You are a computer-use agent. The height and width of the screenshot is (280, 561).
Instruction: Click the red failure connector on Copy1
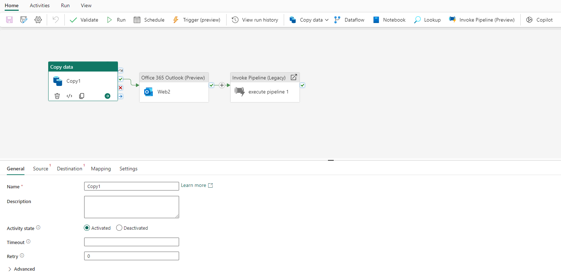120,88
